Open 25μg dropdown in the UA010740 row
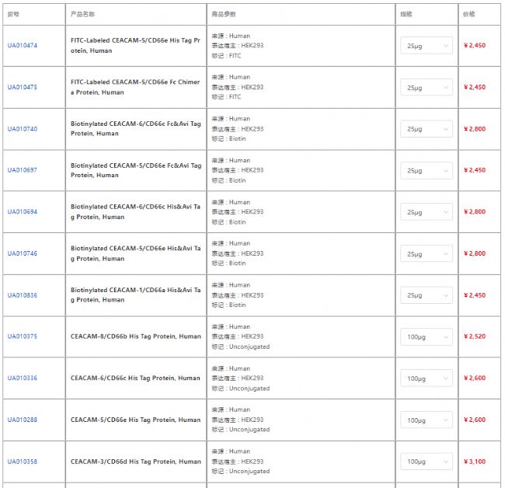Image resolution: width=505 pixels, height=488 pixels. pos(426,129)
